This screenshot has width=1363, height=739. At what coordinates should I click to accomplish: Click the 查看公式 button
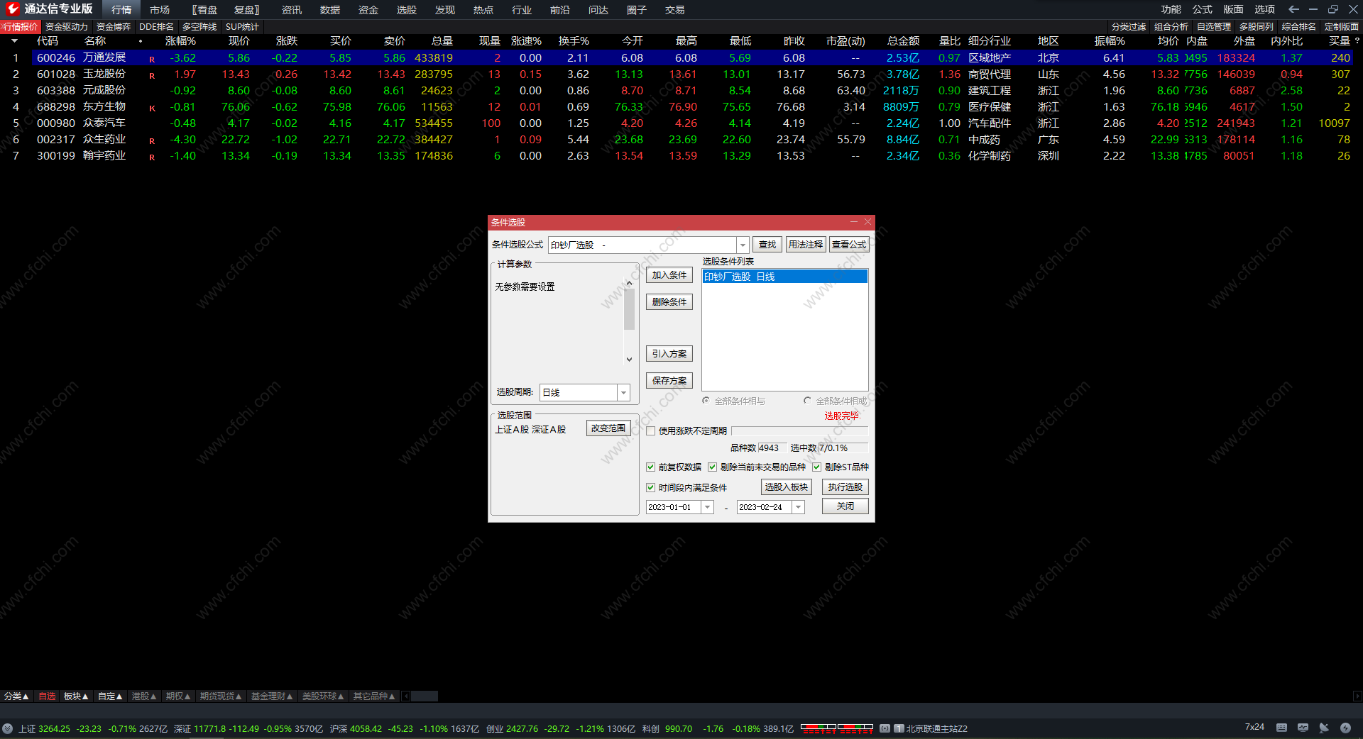coord(849,245)
